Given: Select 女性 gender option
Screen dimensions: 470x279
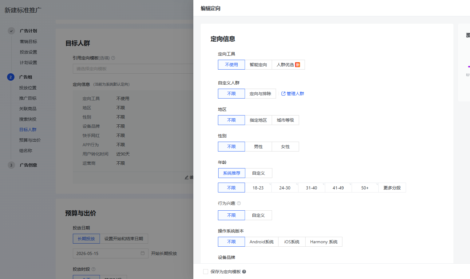Looking at the screenshot, I should 285,147.
